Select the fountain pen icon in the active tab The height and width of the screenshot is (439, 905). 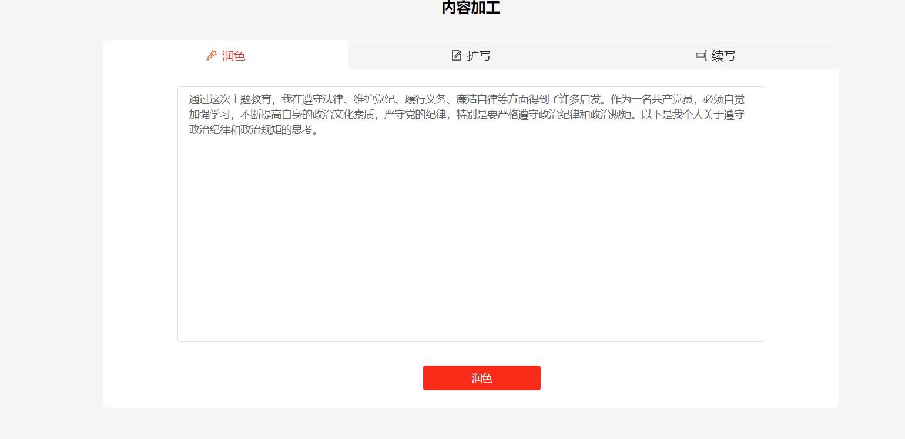point(212,55)
